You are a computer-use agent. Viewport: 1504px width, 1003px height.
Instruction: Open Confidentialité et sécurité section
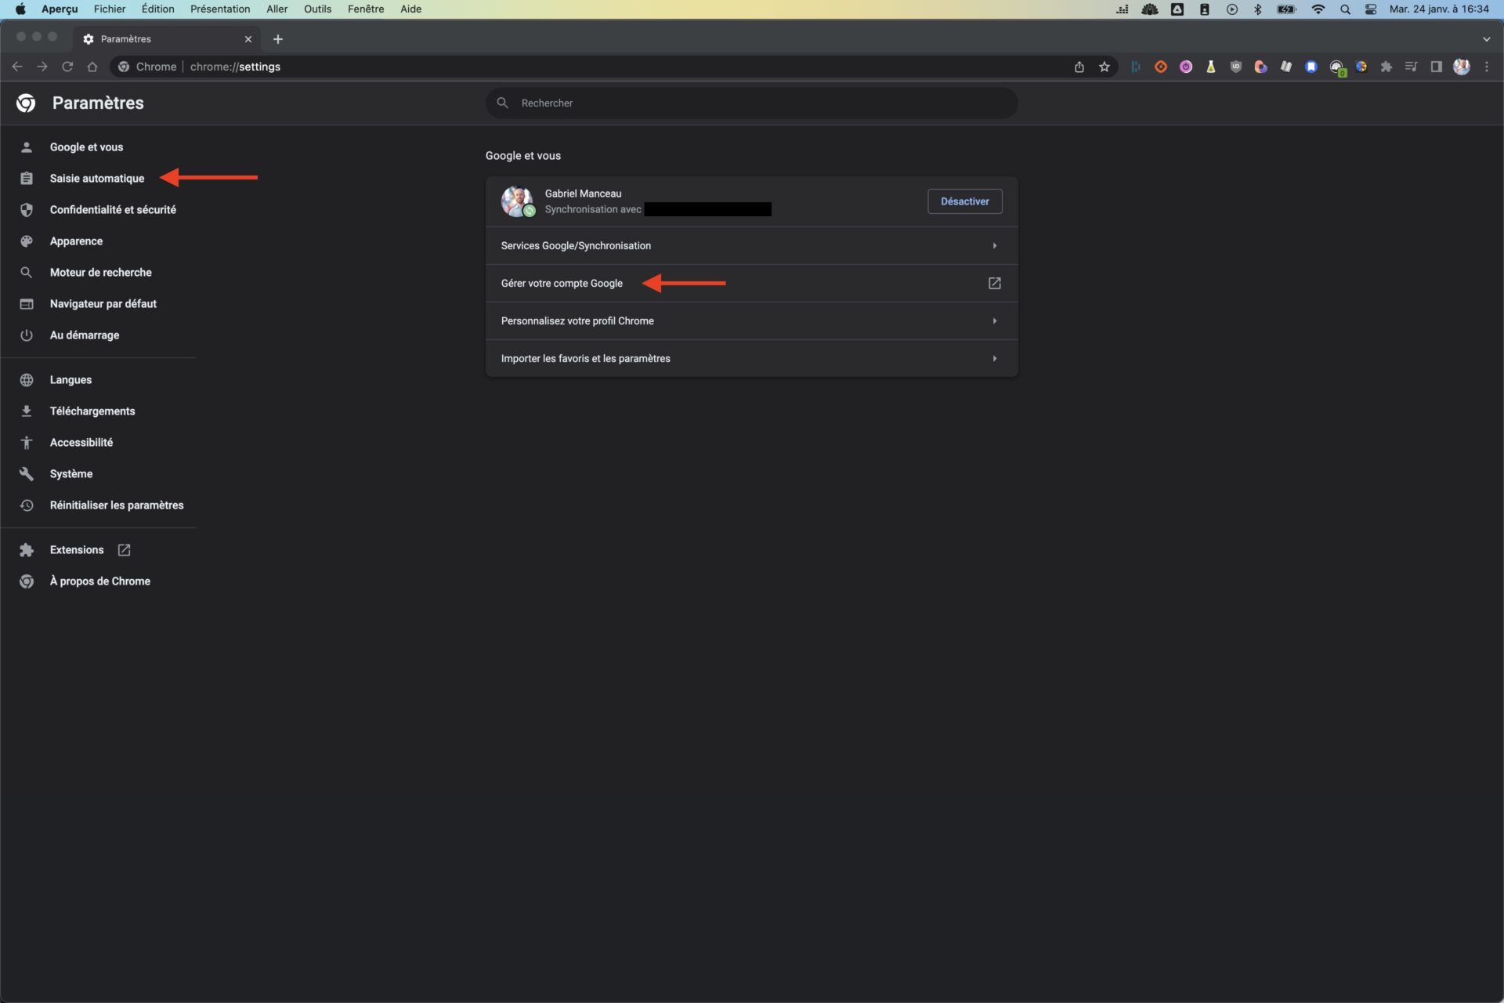[x=113, y=210]
